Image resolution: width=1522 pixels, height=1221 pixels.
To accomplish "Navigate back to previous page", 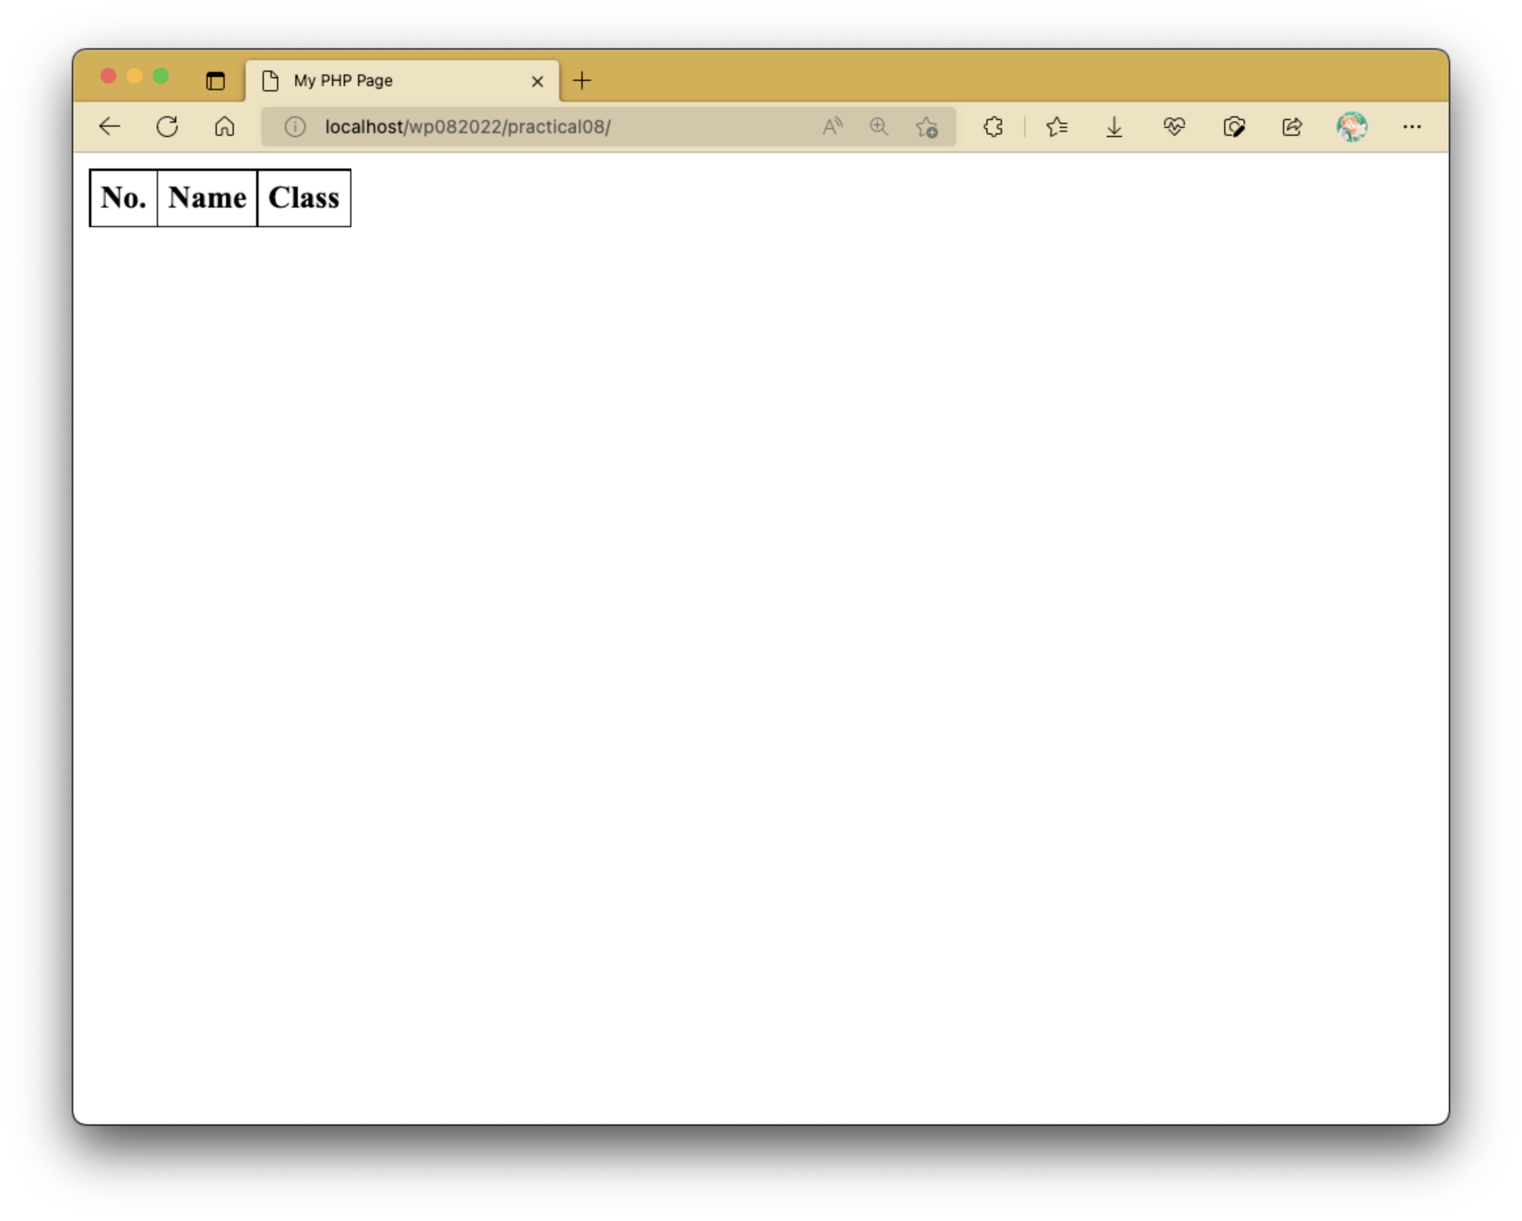I will coord(110,126).
